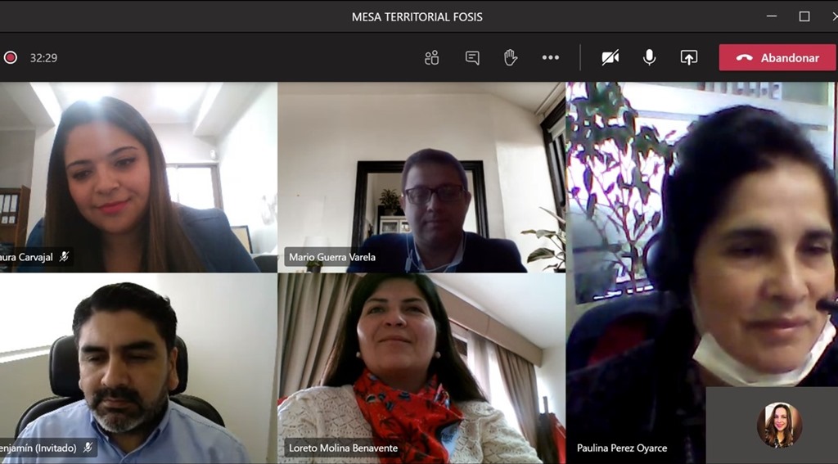Open more actions ellipsis menu
This screenshot has width=838, height=464.
[x=551, y=58]
